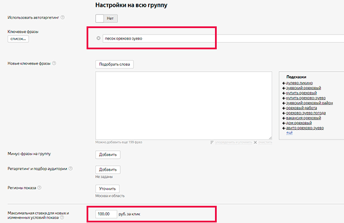Show more suggestions via ещё link
This screenshot has height=223, width=344.
(x=289, y=132)
